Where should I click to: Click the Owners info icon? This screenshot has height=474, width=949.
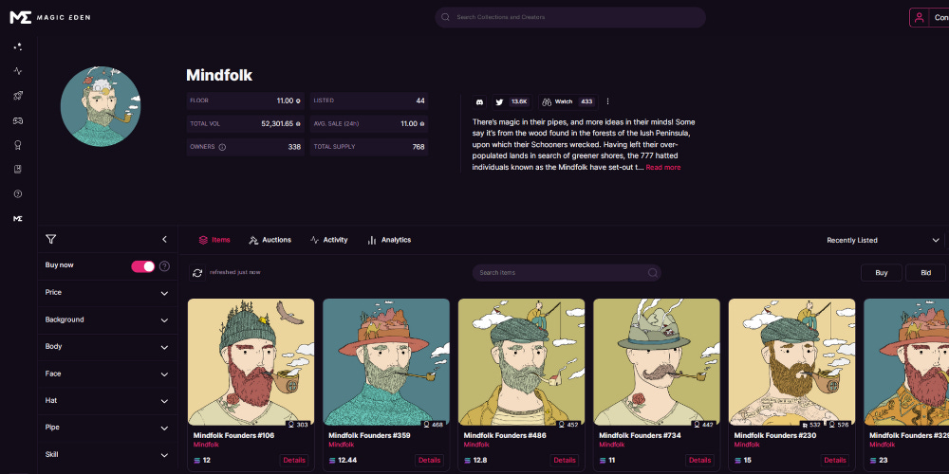pos(222,147)
